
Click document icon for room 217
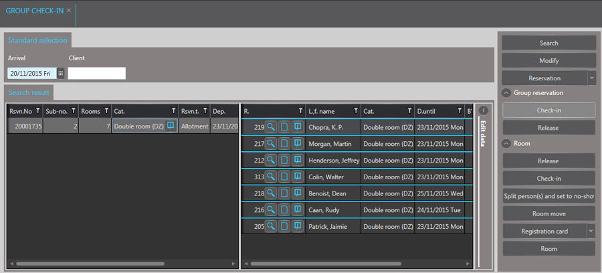(x=284, y=143)
